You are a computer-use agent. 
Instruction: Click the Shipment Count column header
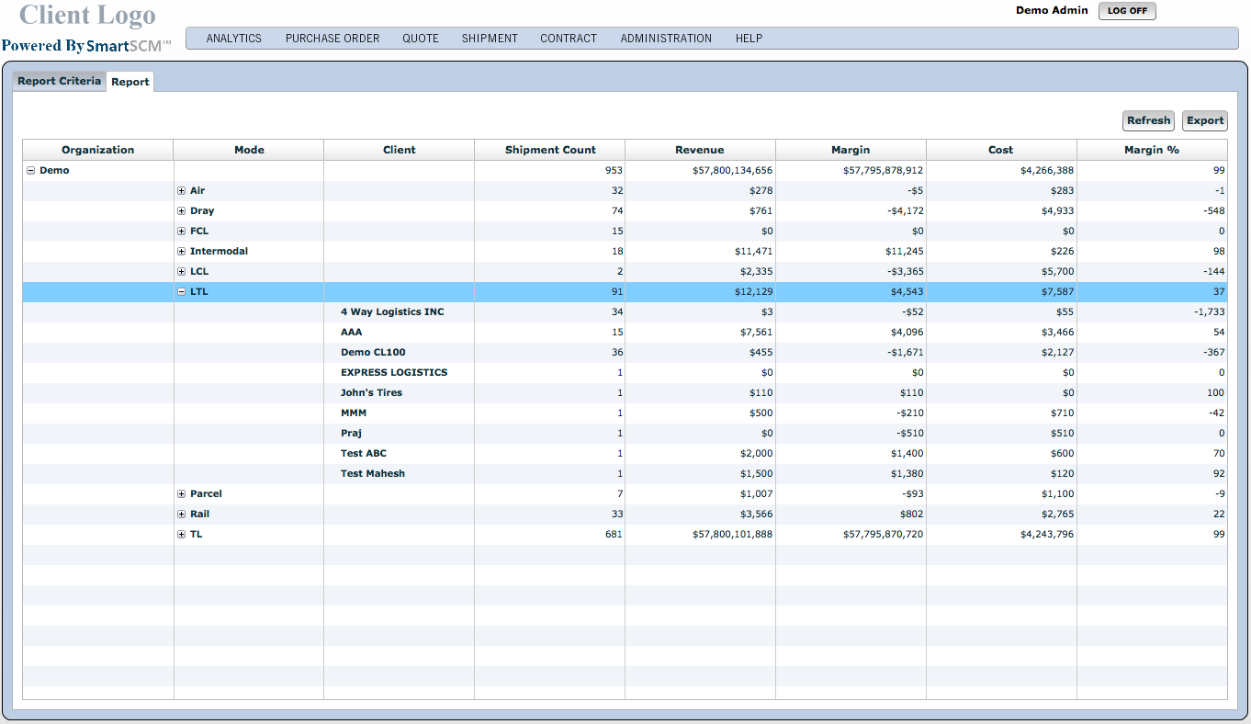[550, 150]
